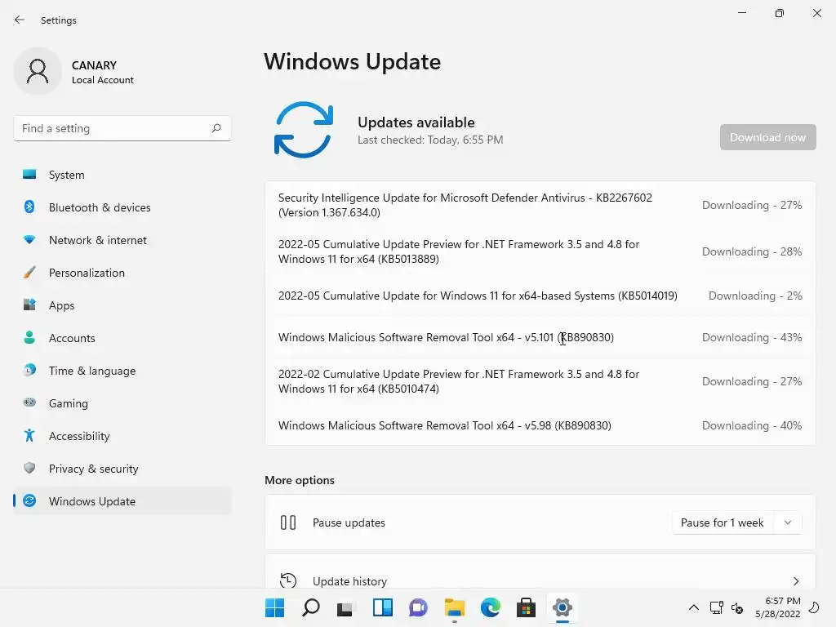Click the Time & language globe icon
Viewport: 836px width, 627px height.
(30, 370)
